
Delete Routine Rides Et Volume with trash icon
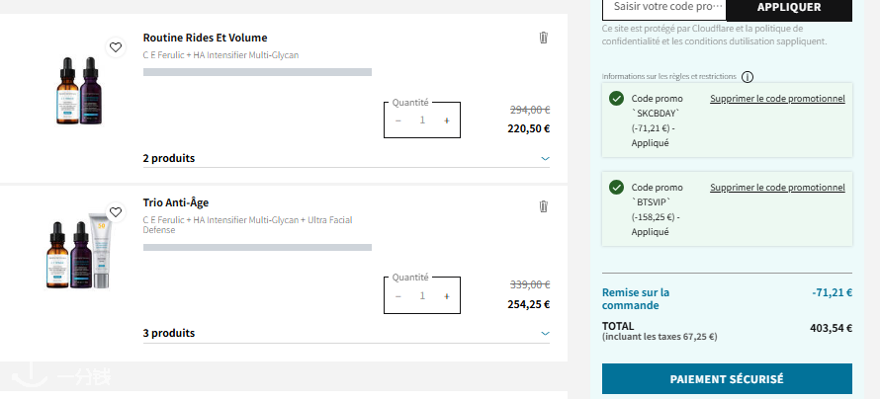pyautogui.click(x=543, y=38)
